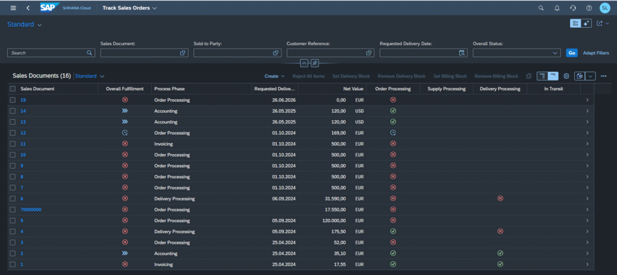Toggle the select-all checkbox in table header

13,89
